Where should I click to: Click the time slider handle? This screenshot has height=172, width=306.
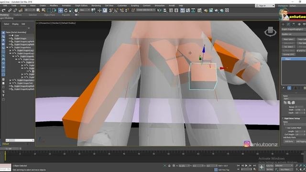click(9, 149)
